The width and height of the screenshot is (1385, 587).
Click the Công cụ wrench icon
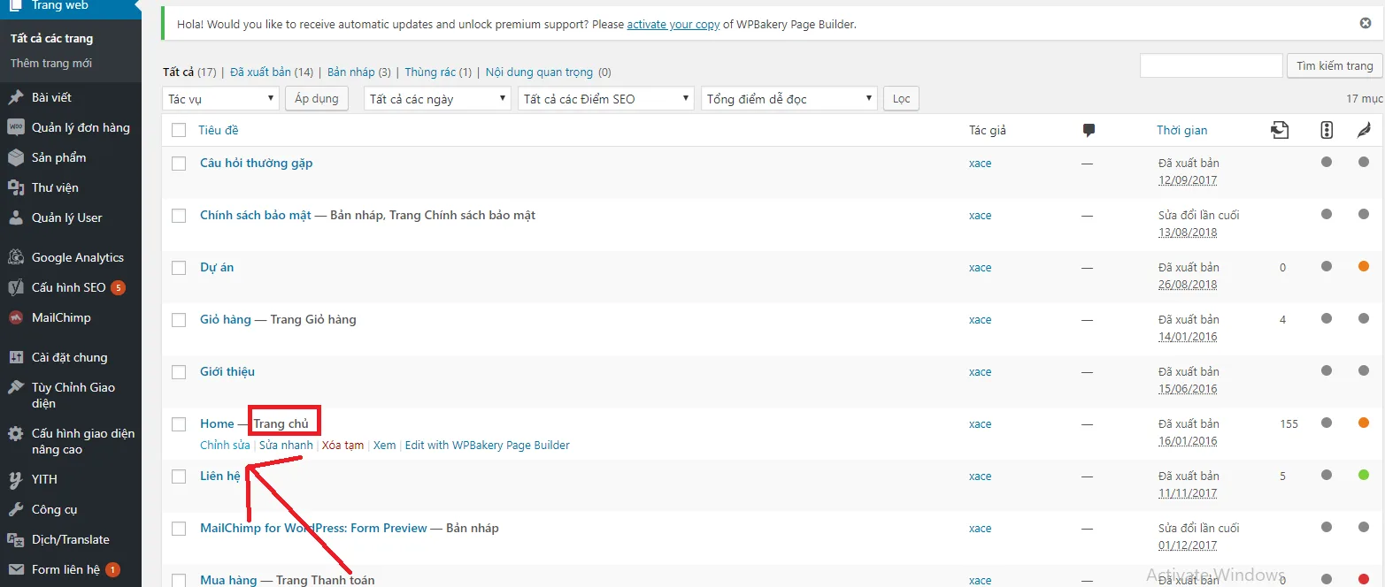16,509
